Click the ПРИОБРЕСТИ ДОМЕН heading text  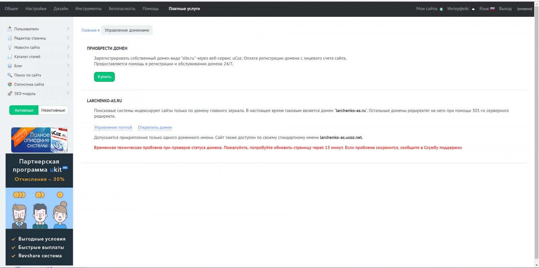point(107,48)
